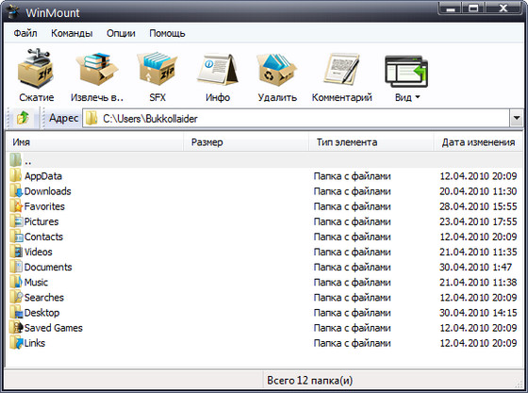Open the Команды menu

tap(72, 33)
